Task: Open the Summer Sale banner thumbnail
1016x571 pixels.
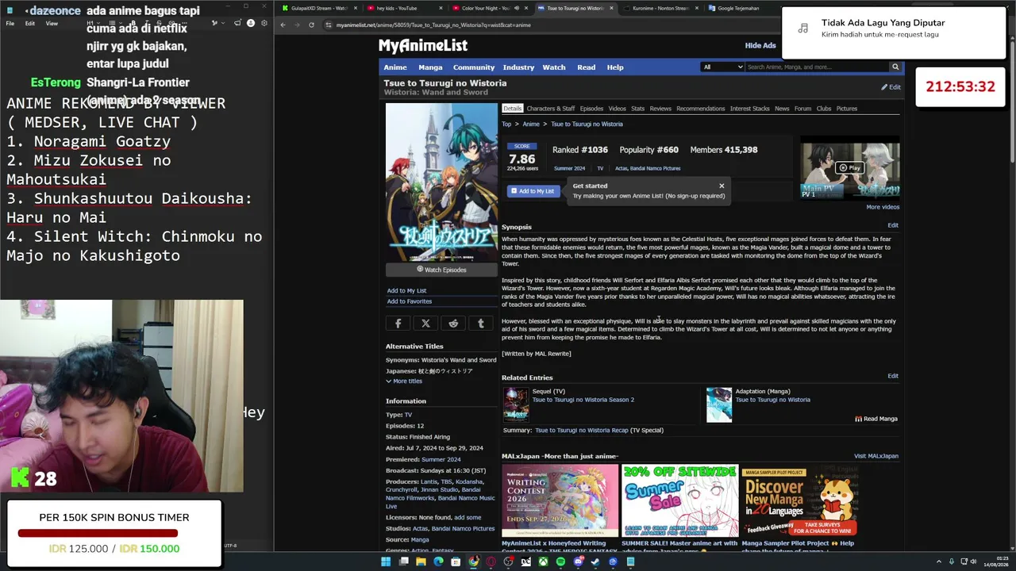Action: coord(680,500)
